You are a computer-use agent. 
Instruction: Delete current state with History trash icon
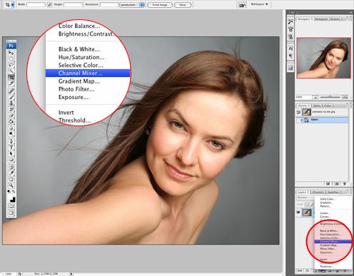344,184
